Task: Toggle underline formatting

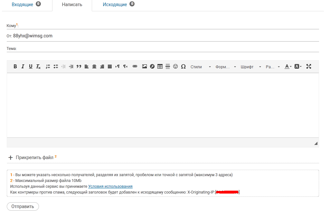Action: [31, 67]
